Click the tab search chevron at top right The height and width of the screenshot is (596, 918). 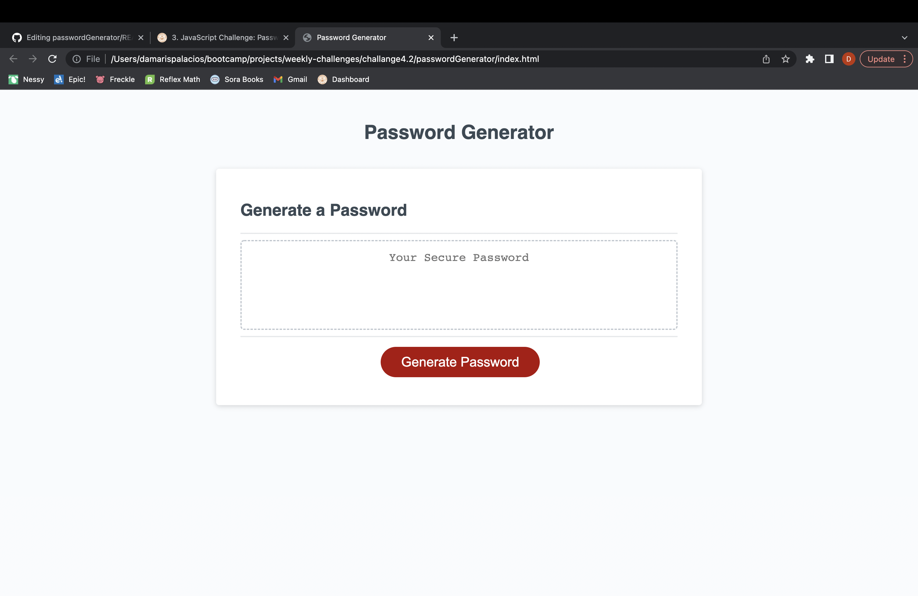tap(904, 37)
